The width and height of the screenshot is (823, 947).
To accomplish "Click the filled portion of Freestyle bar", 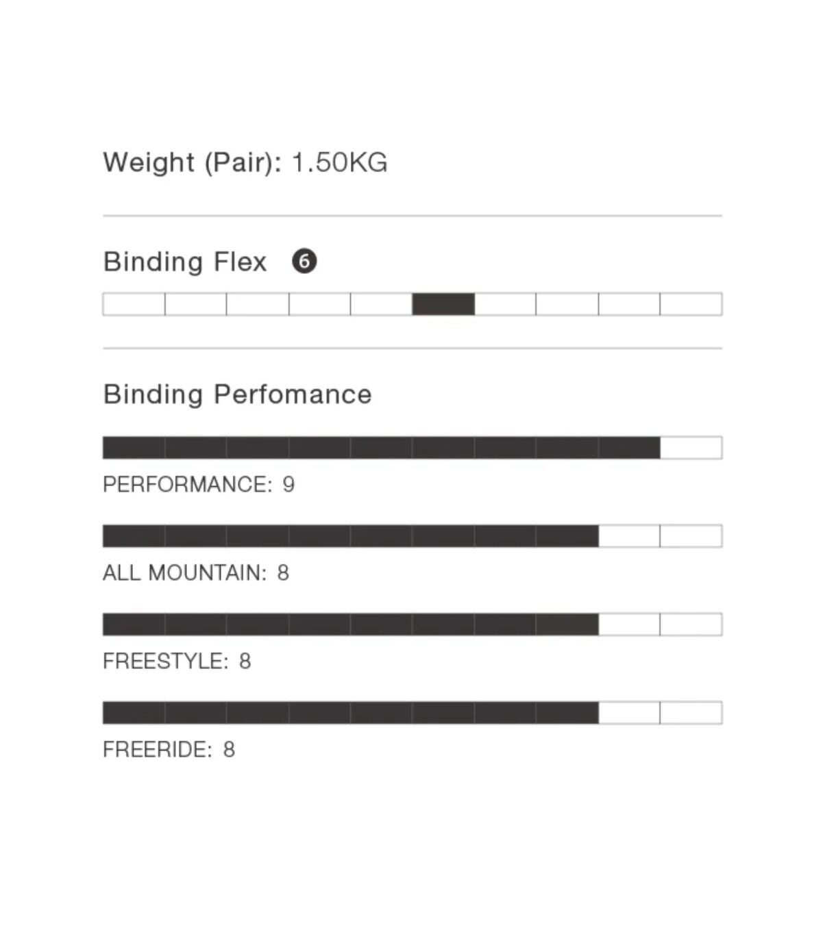I will (351, 624).
